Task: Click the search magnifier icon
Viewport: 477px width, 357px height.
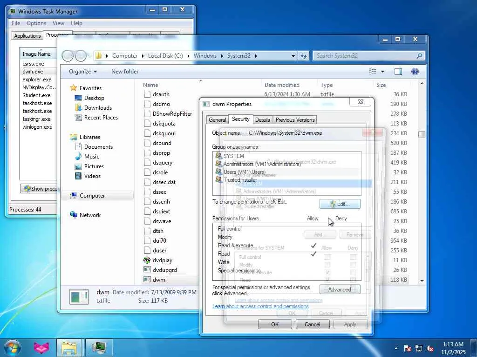Action: point(419,56)
